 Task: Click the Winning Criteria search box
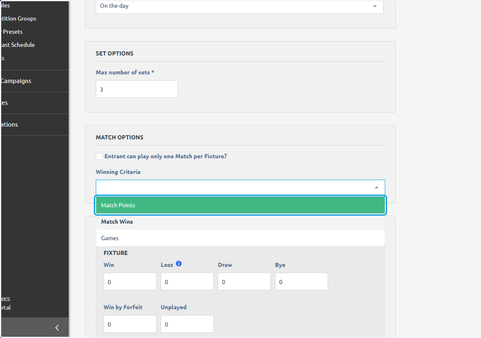click(234, 187)
